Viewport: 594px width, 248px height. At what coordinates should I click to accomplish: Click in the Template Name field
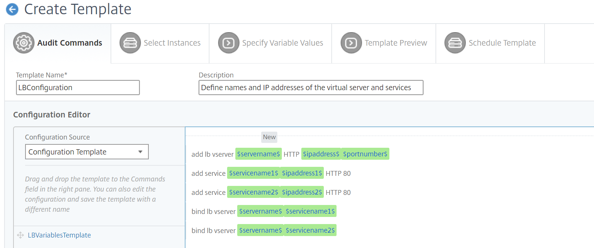tap(78, 88)
